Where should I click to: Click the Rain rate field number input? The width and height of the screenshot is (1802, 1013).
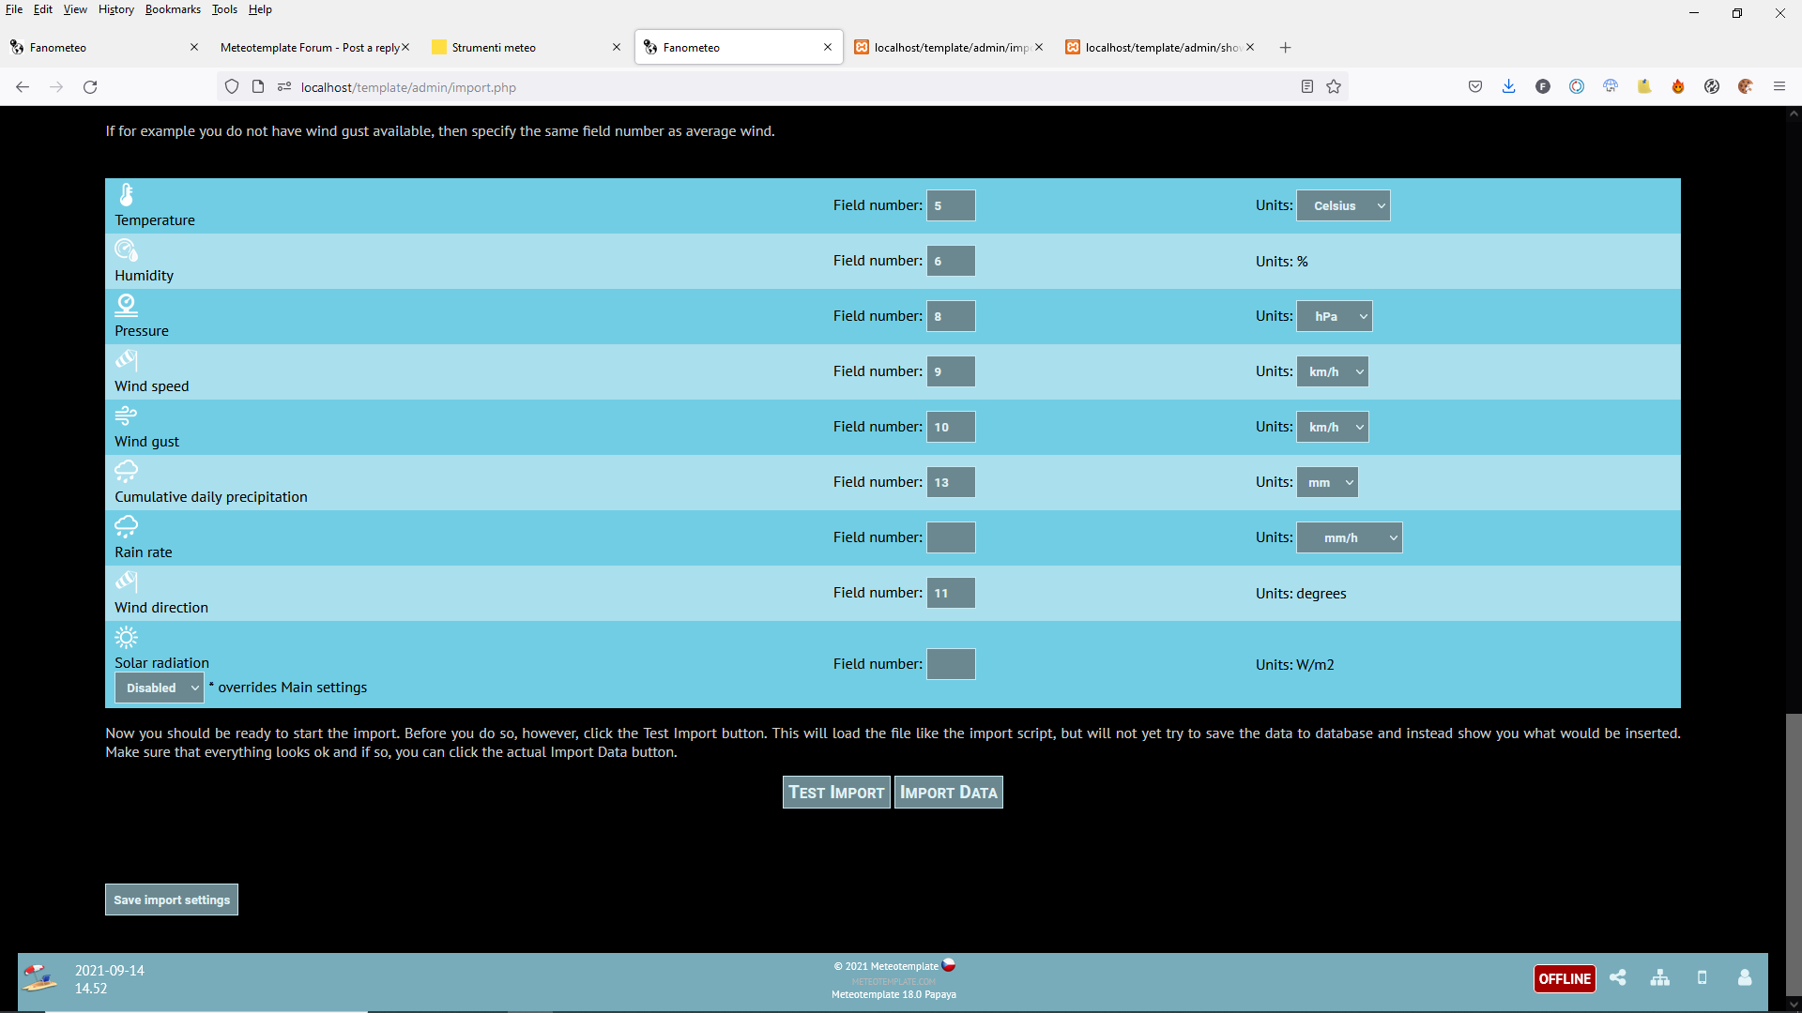coord(951,537)
